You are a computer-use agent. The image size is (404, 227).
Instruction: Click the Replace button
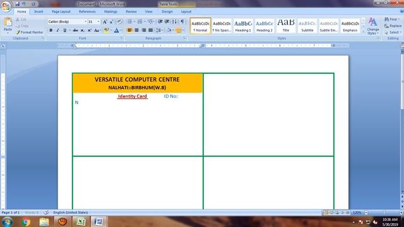click(x=393, y=26)
